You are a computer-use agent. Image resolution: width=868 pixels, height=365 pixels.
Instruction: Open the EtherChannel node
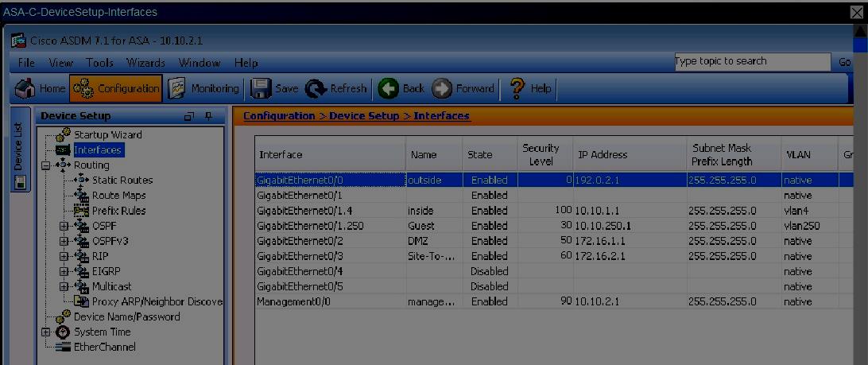pos(105,348)
